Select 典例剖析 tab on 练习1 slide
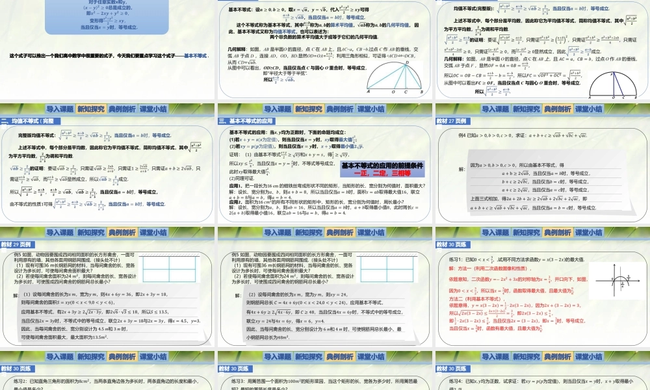Viewport: 650px width, 390px height. (x=558, y=233)
